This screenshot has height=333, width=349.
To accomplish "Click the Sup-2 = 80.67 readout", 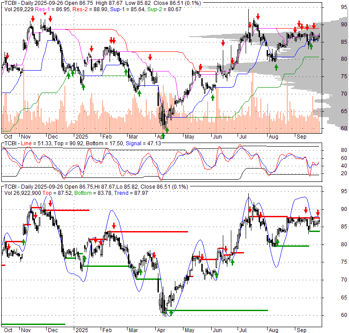I will pos(164,9).
